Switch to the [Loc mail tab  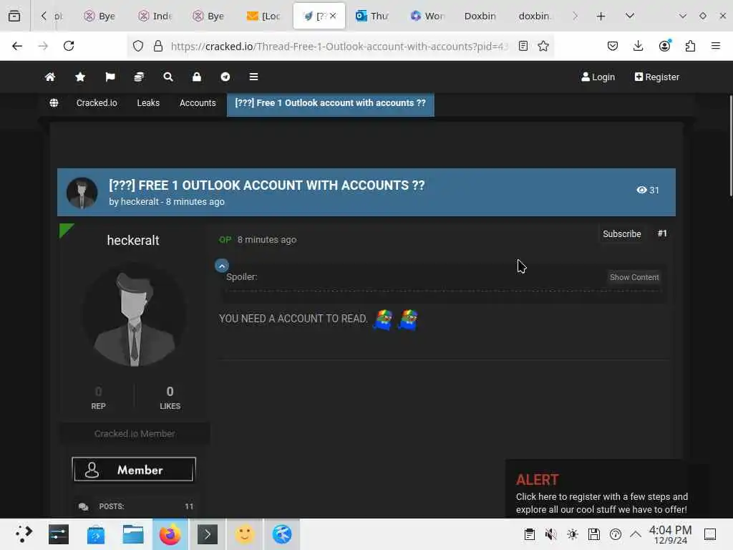(x=263, y=16)
